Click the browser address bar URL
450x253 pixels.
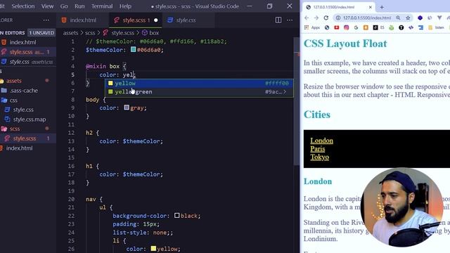[367, 18]
